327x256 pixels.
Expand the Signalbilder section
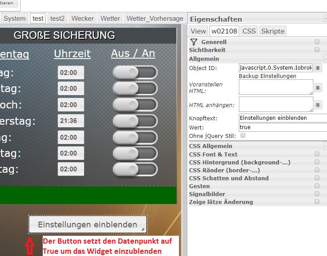207,194
